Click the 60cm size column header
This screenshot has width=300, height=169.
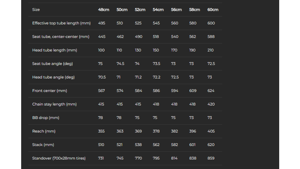213,9
